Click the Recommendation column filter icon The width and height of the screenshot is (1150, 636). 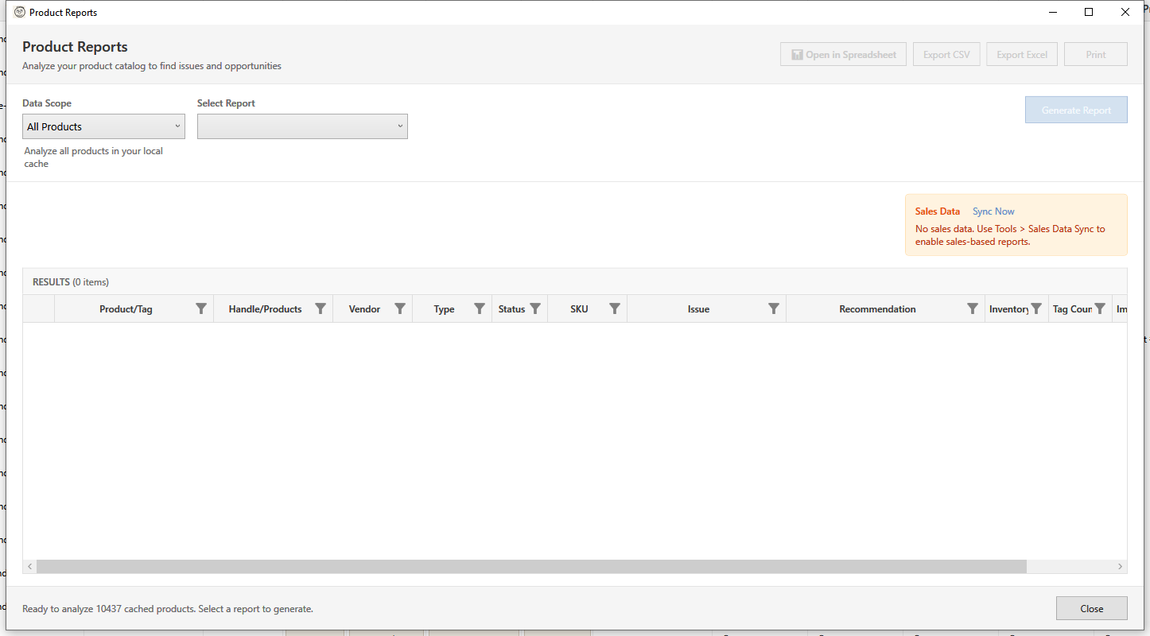(x=972, y=308)
